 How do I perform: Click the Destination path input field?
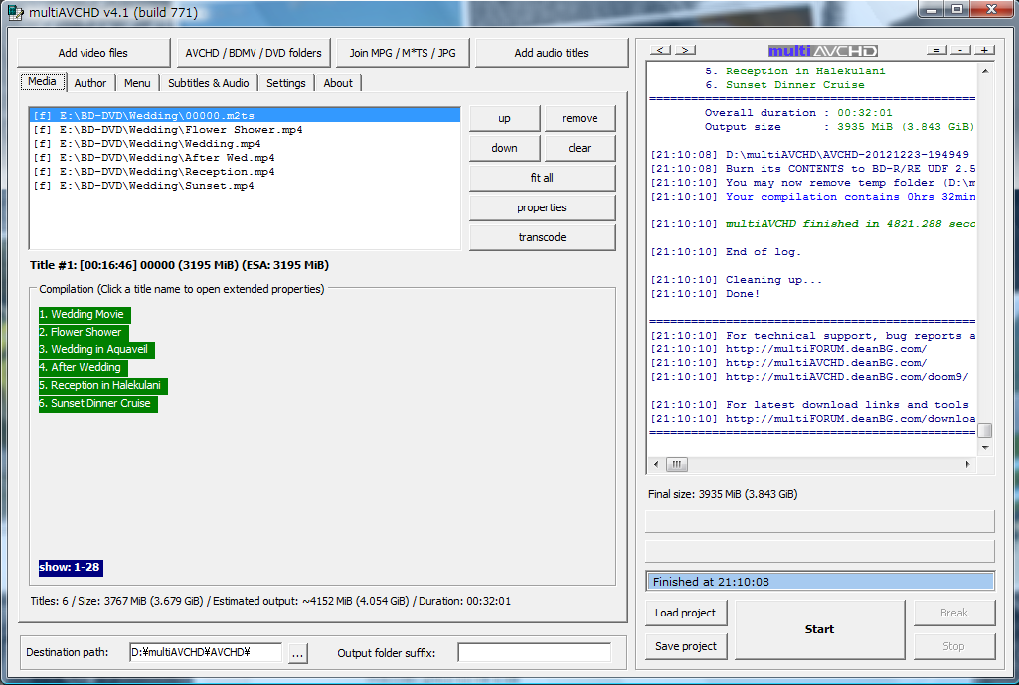206,652
